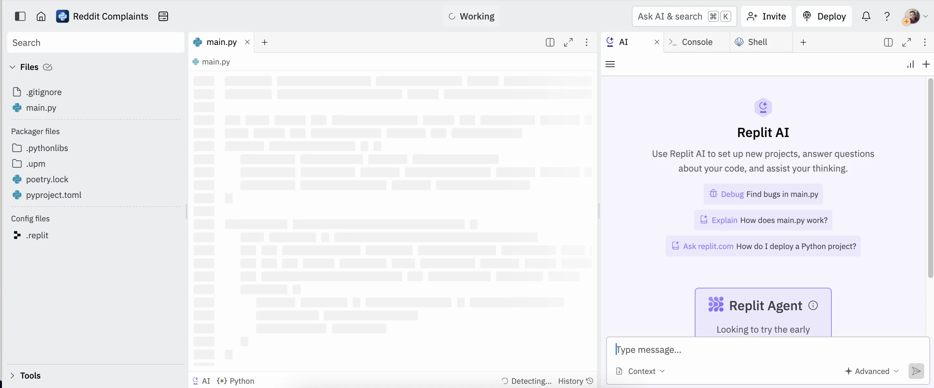Open Replit Agent info icon
The width and height of the screenshot is (934, 388).
point(813,305)
